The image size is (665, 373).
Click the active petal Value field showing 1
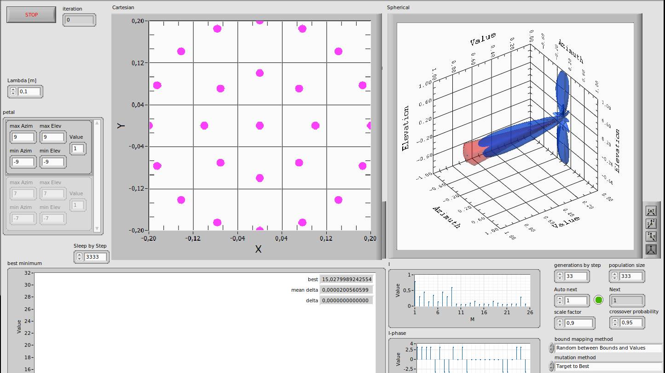(78, 148)
